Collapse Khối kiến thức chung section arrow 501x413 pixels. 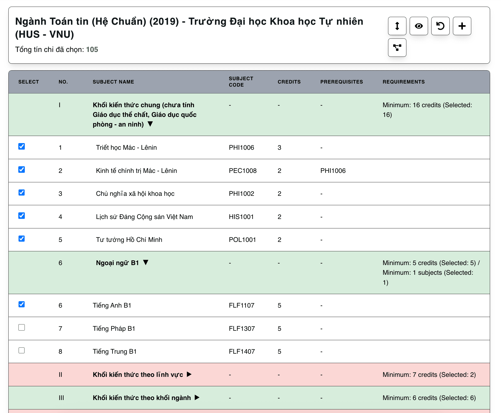point(150,124)
